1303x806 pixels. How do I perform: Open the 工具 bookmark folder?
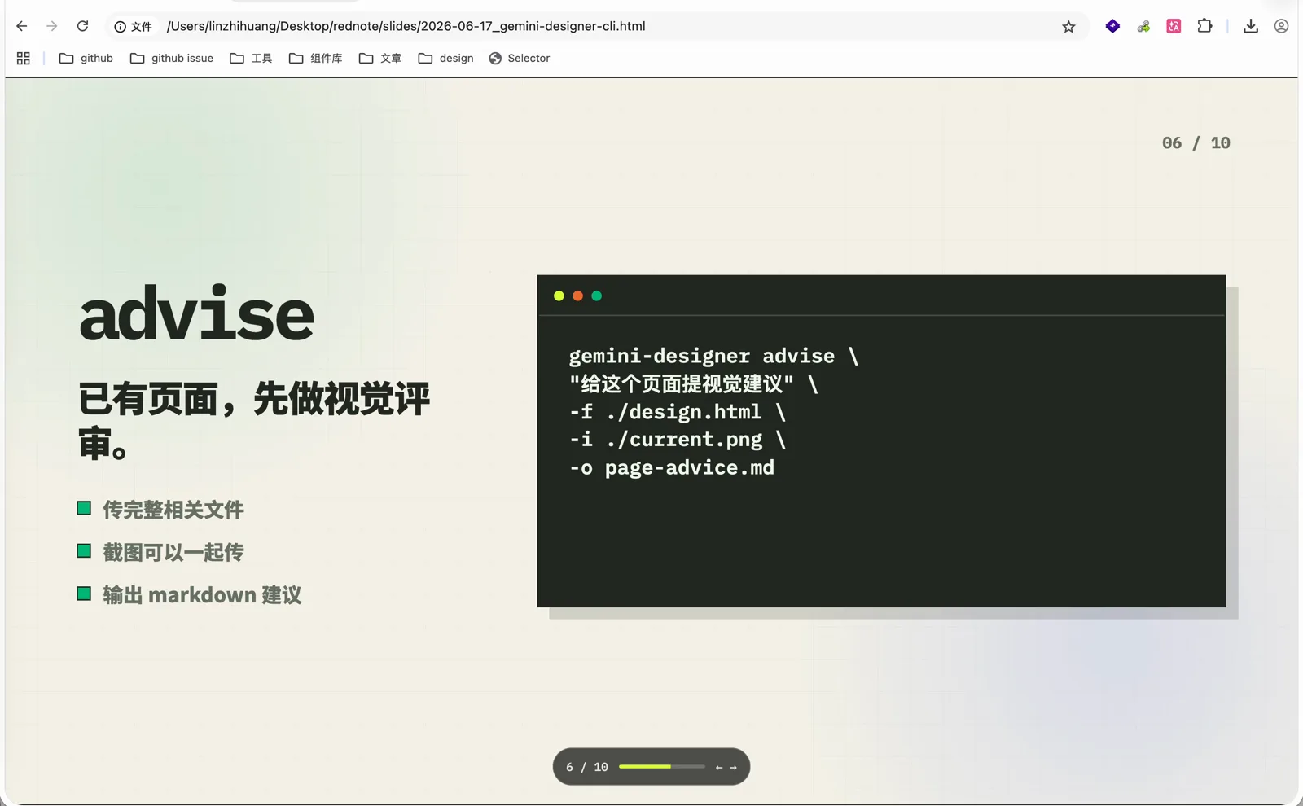[251, 58]
